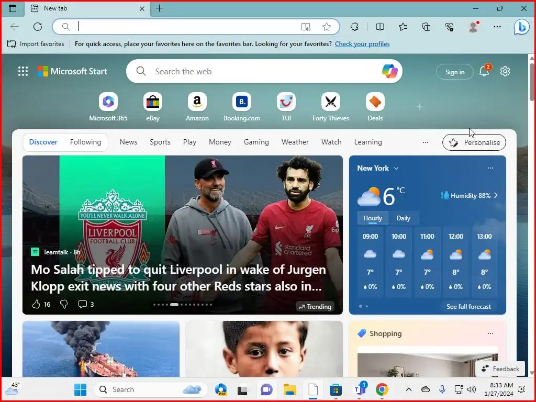Add this page to favorites star
The image size is (536, 402).
point(327,27)
